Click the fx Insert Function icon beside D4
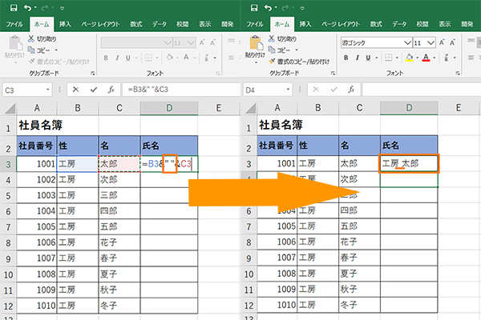Screen dimensions: 481x320 point(350,90)
